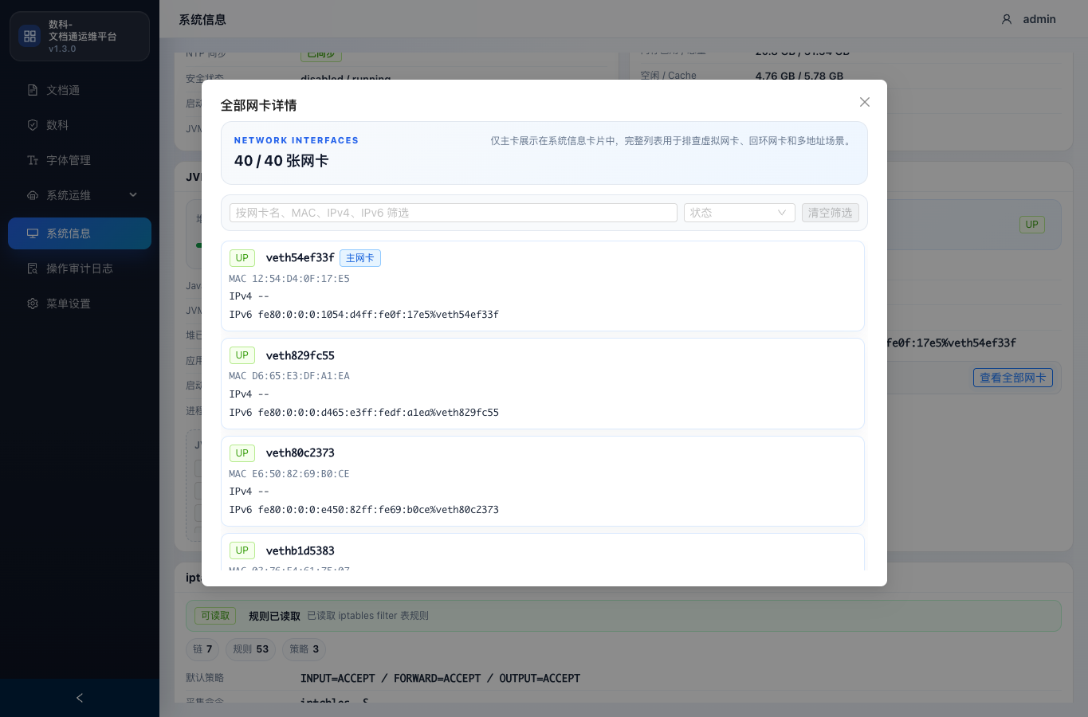Focus the network card name filter input
Image resolution: width=1088 pixels, height=717 pixels.
(x=454, y=213)
